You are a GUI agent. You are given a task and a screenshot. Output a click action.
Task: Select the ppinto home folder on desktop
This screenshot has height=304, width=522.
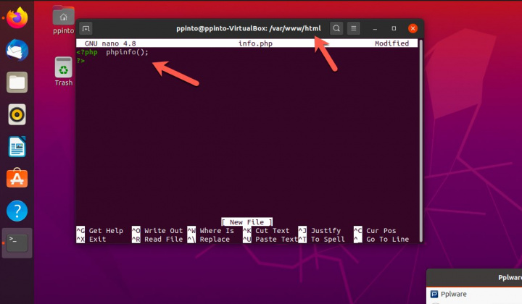(64, 20)
